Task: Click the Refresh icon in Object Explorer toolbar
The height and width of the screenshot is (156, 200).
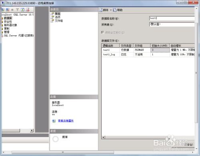Action: (x=22, y=10)
